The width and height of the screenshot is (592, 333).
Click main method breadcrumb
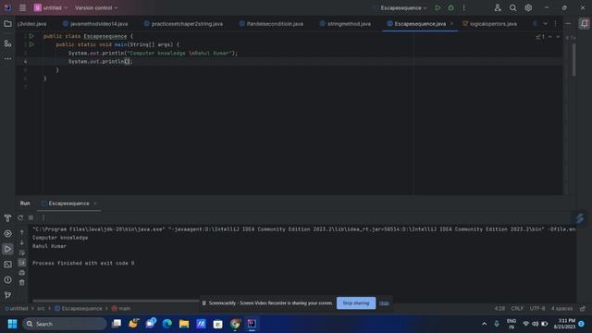(121, 308)
